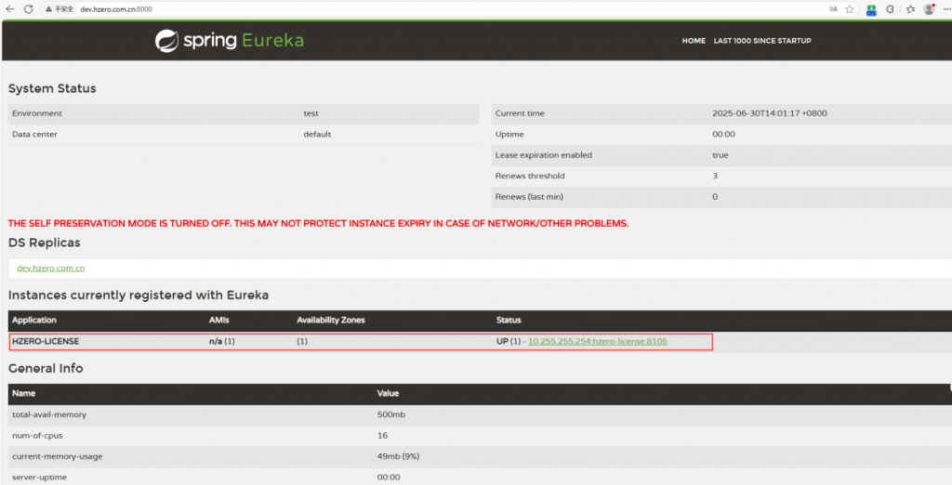Open the hzero-license:8105 instance link

pos(597,341)
